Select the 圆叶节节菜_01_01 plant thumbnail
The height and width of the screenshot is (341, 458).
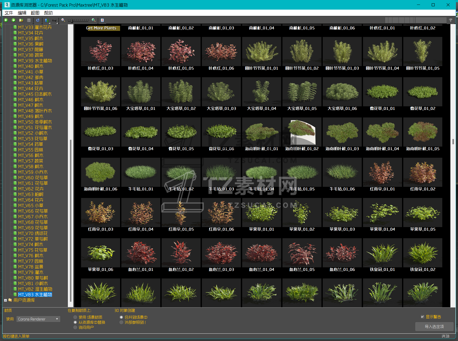click(262, 52)
